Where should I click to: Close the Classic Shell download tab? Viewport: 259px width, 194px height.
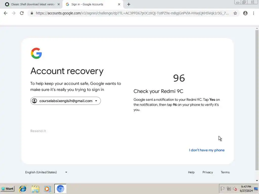tap(58, 4)
